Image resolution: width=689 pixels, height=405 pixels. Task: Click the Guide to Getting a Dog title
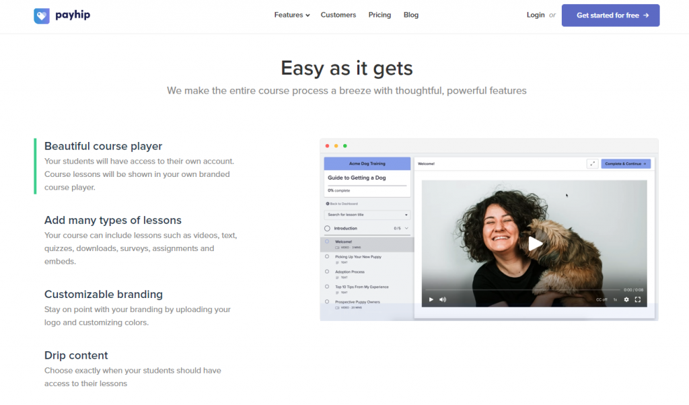[x=357, y=178]
